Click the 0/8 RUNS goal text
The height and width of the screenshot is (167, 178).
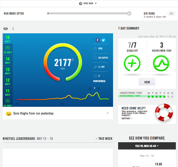tap(149, 14)
